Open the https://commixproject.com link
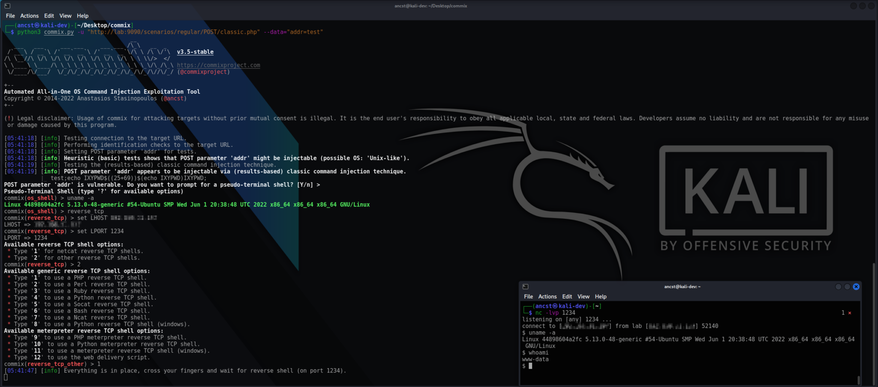This screenshot has height=387, width=878. (219, 65)
